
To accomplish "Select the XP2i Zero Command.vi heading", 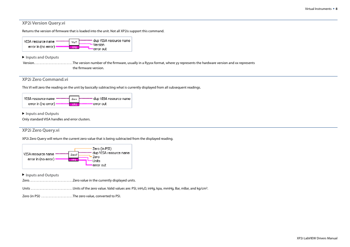I will pos(45,79).
